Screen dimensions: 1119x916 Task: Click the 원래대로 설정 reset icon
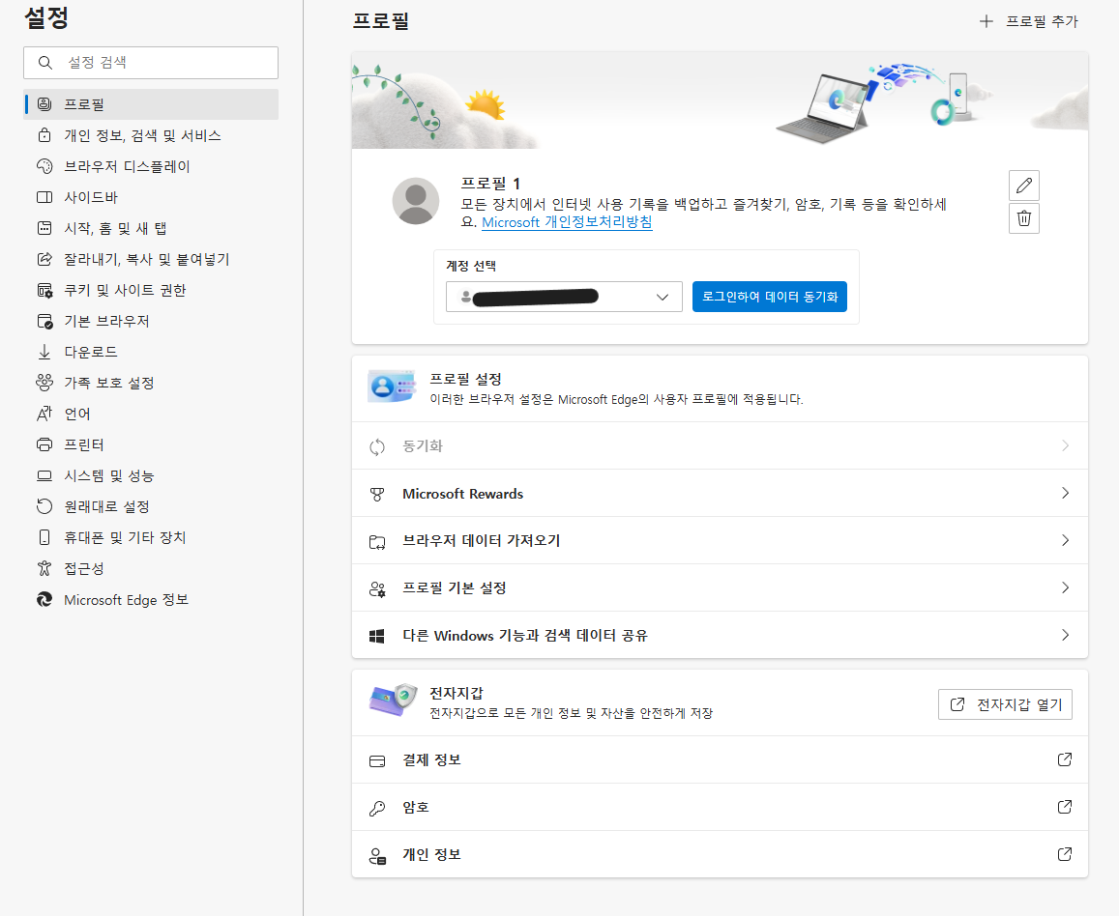pyautogui.click(x=44, y=506)
